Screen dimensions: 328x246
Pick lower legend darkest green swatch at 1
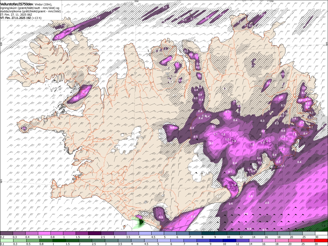[59, 240]
